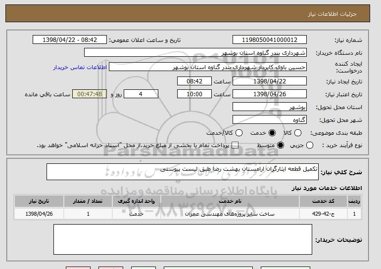Click delivery province field بوشهر
The width and height of the screenshot is (381, 269).
click(270, 107)
